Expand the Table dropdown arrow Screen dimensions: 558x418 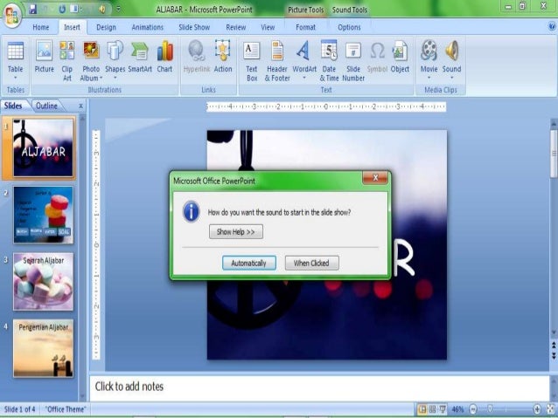[15, 78]
